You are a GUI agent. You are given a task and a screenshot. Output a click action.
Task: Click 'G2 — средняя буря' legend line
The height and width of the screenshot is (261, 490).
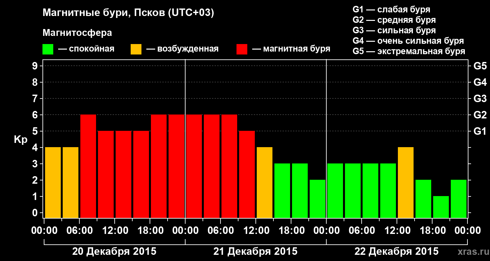394,20
